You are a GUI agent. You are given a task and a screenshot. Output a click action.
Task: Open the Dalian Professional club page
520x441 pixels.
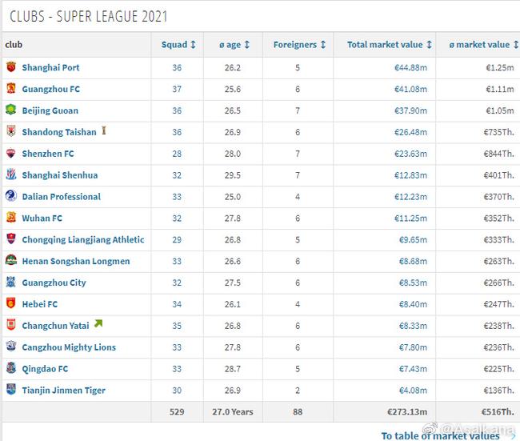coord(62,197)
